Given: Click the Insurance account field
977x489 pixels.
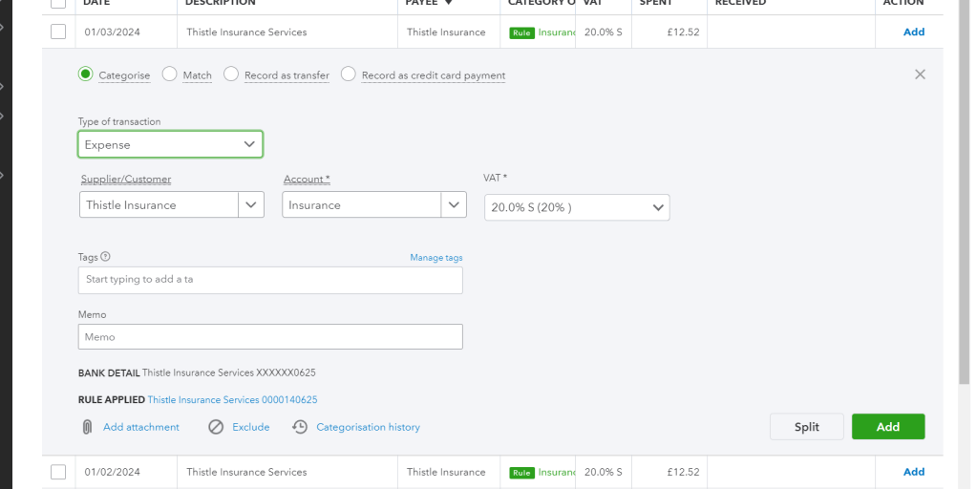Looking at the screenshot, I should [x=361, y=204].
